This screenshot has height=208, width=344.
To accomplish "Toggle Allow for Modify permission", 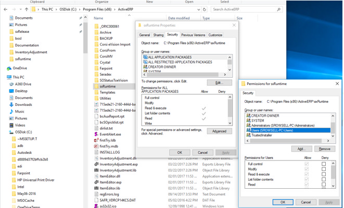I will [x=307, y=169].
